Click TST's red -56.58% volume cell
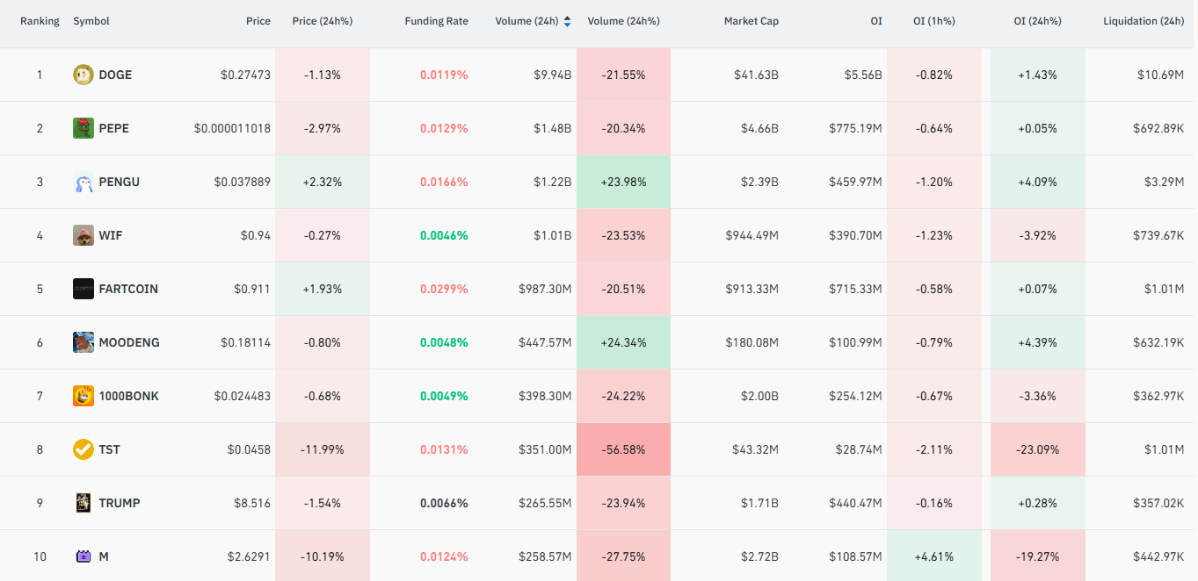Viewport: 1198px width, 581px height. 623,449
